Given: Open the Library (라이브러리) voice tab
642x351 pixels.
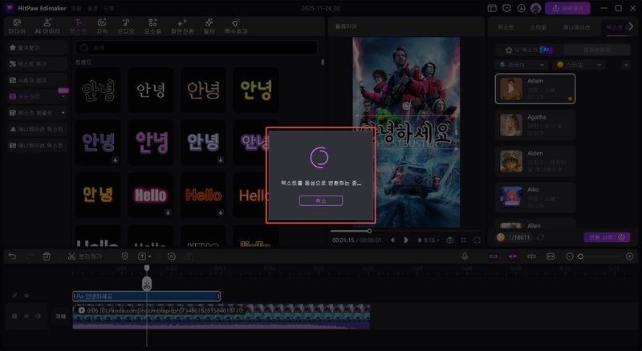Looking at the screenshot, I should coord(596,50).
